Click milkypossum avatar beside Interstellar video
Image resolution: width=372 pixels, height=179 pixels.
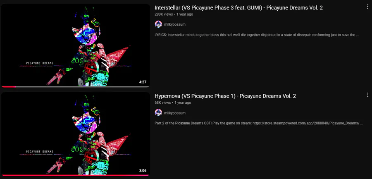pyautogui.click(x=158, y=24)
